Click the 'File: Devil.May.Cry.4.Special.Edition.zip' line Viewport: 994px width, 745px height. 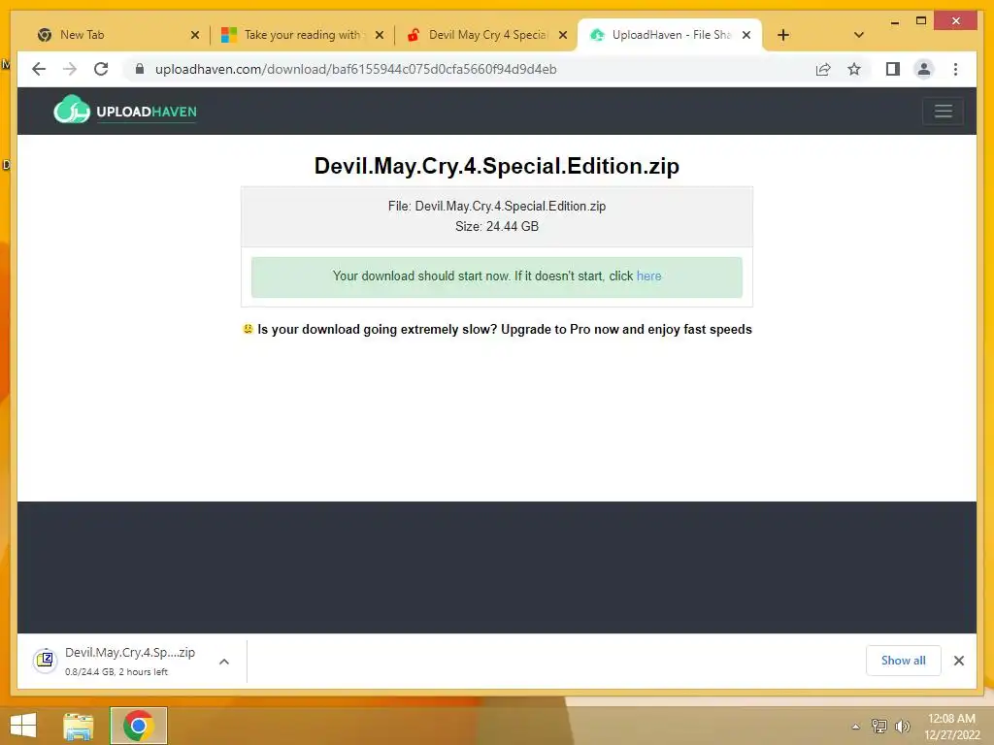[497, 206]
